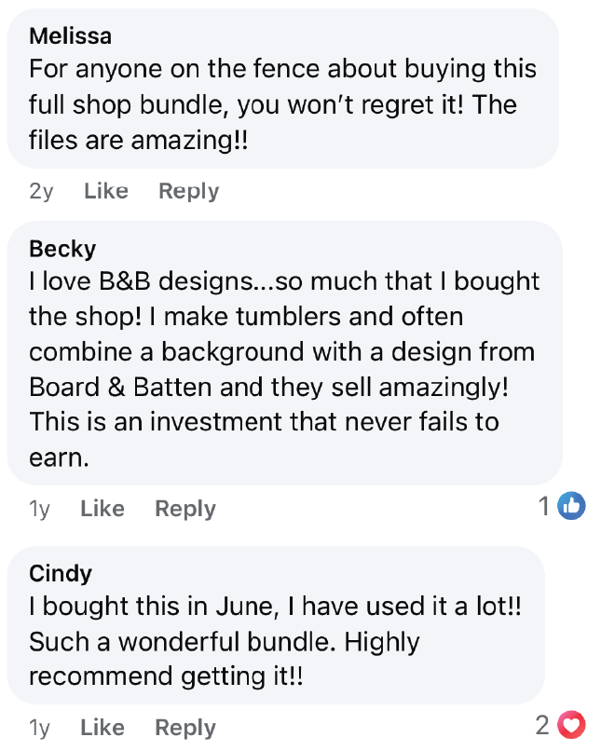Click the 1y timestamp under Becky's comment
Screen dimensions: 601x751
tap(40, 509)
